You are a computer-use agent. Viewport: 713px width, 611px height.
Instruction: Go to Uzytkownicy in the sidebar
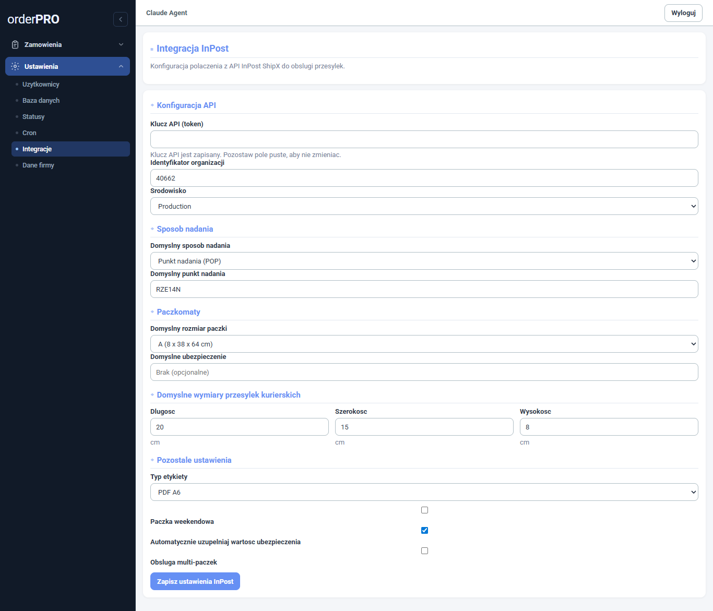pos(41,85)
